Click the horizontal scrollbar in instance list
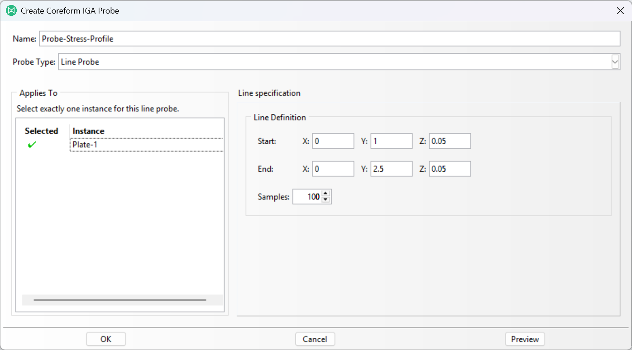This screenshot has width=632, height=350. pos(120,300)
